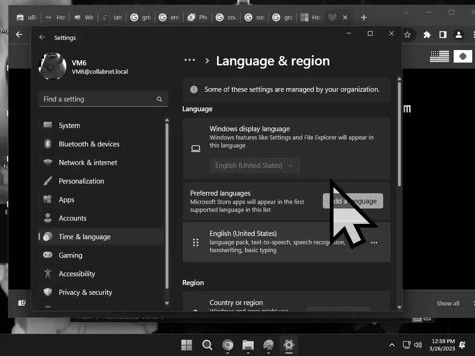475x356 pixels.
Task: Click the Apps grid icon
Action: click(48, 199)
